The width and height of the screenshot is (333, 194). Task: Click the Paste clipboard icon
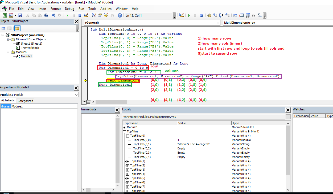[x=40, y=15]
